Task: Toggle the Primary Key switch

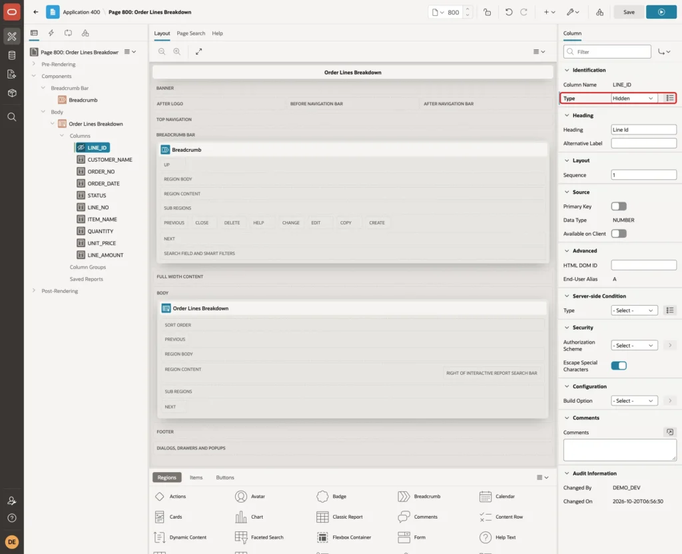Action: click(619, 206)
